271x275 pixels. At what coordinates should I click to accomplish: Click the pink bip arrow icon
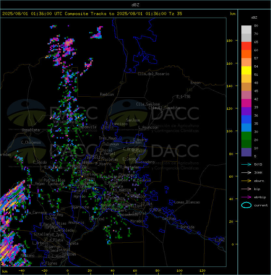point(246,189)
